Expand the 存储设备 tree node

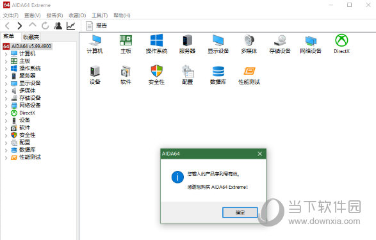point(6,99)
